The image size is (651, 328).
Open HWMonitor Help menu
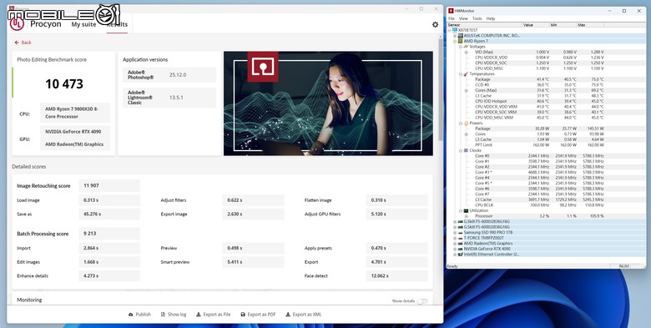(491, 18)
